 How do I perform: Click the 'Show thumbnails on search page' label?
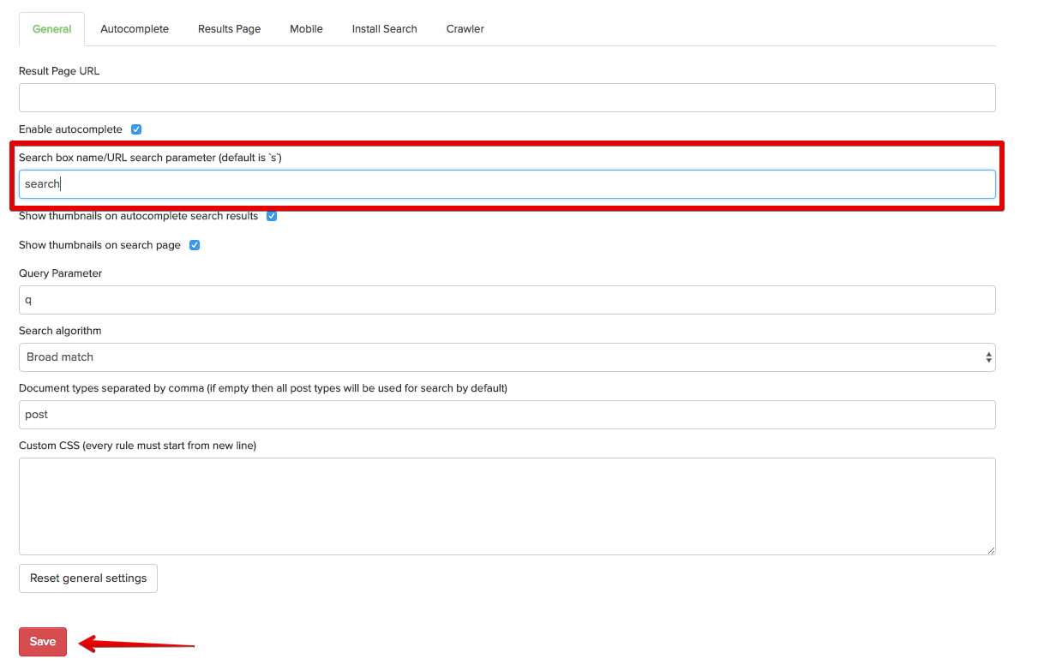(99, 245)
